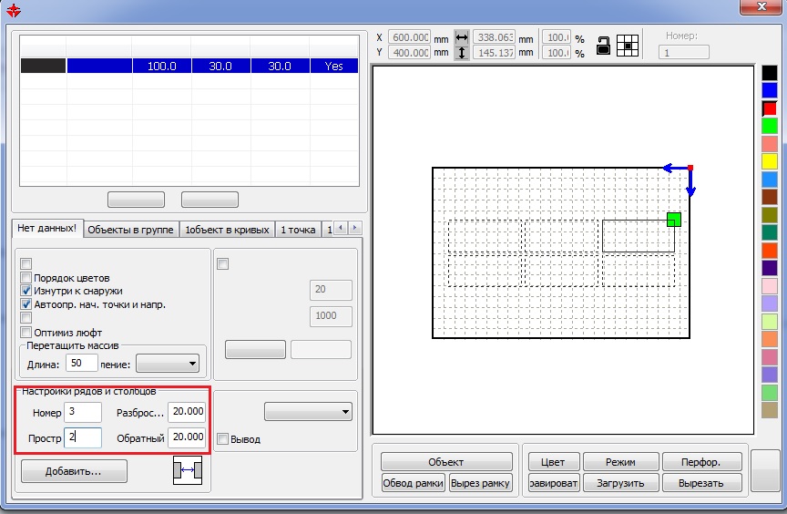Select the dark purple color swatch

(x=770, y=268)
